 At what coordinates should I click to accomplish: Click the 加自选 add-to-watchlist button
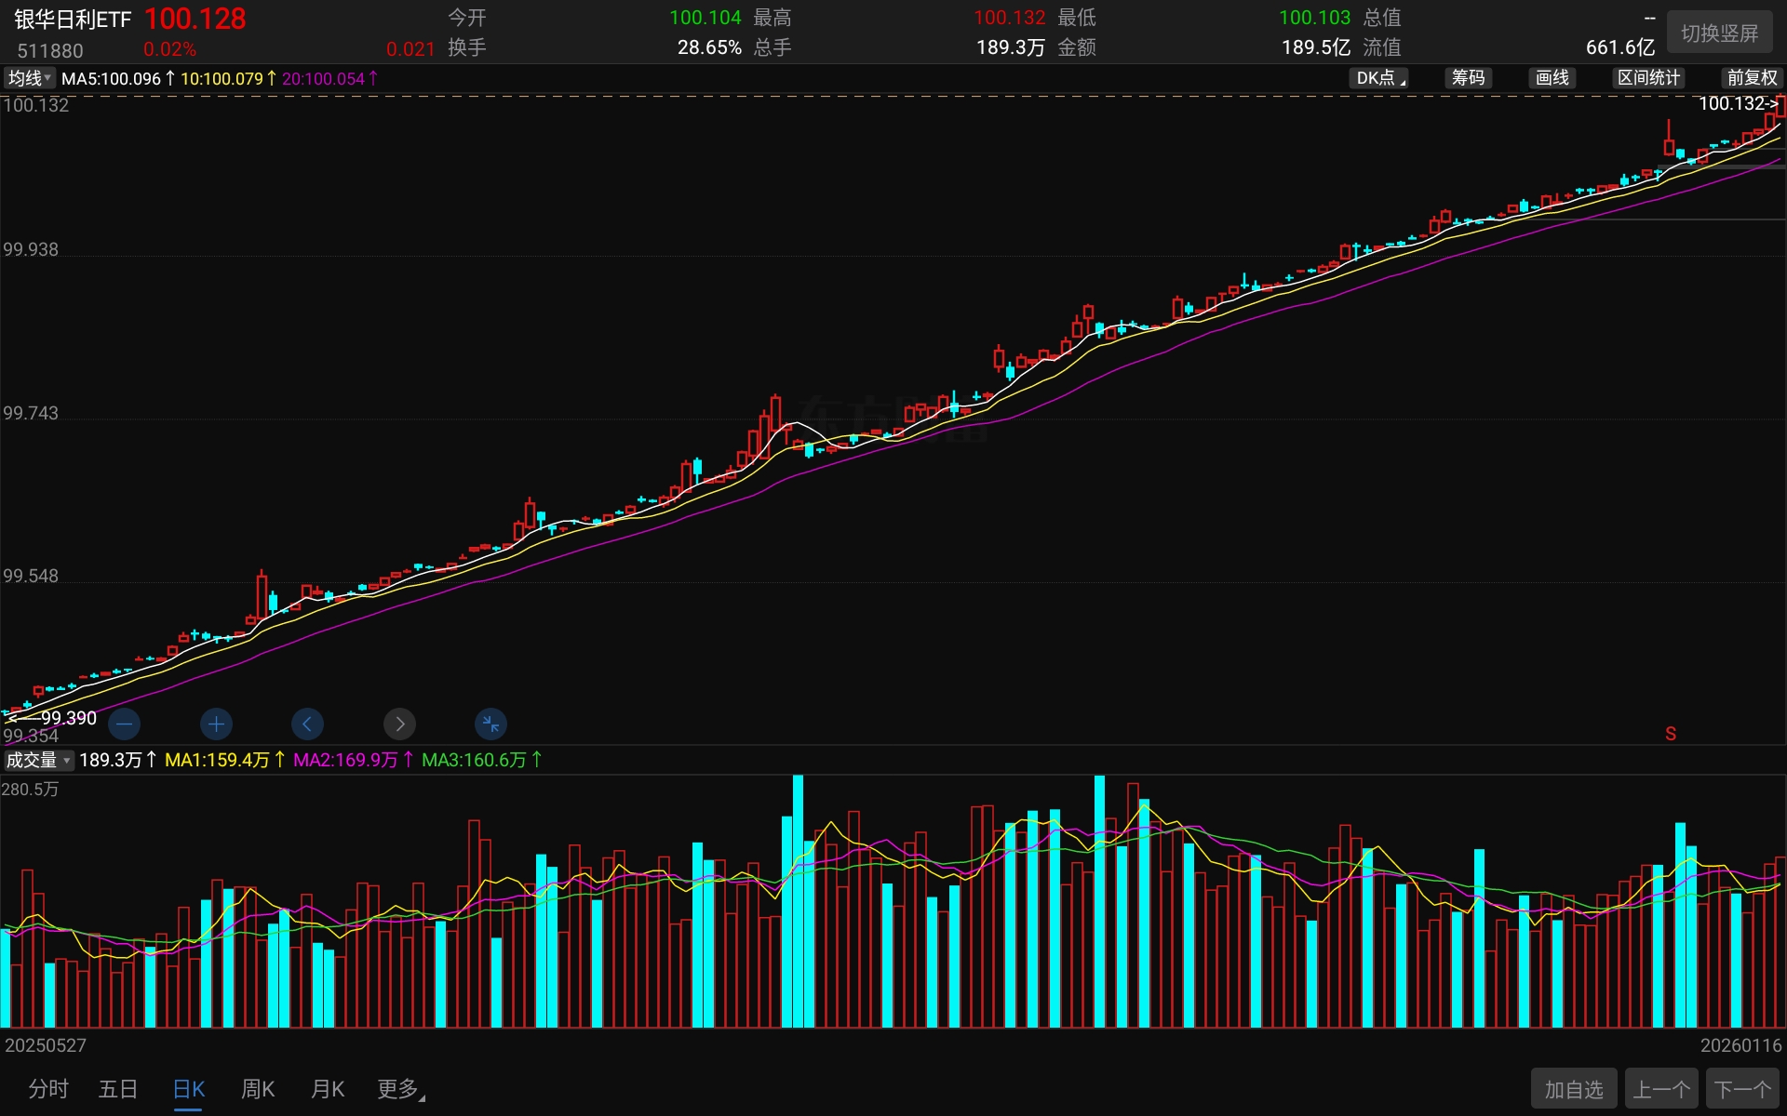coord(1573,1089)
